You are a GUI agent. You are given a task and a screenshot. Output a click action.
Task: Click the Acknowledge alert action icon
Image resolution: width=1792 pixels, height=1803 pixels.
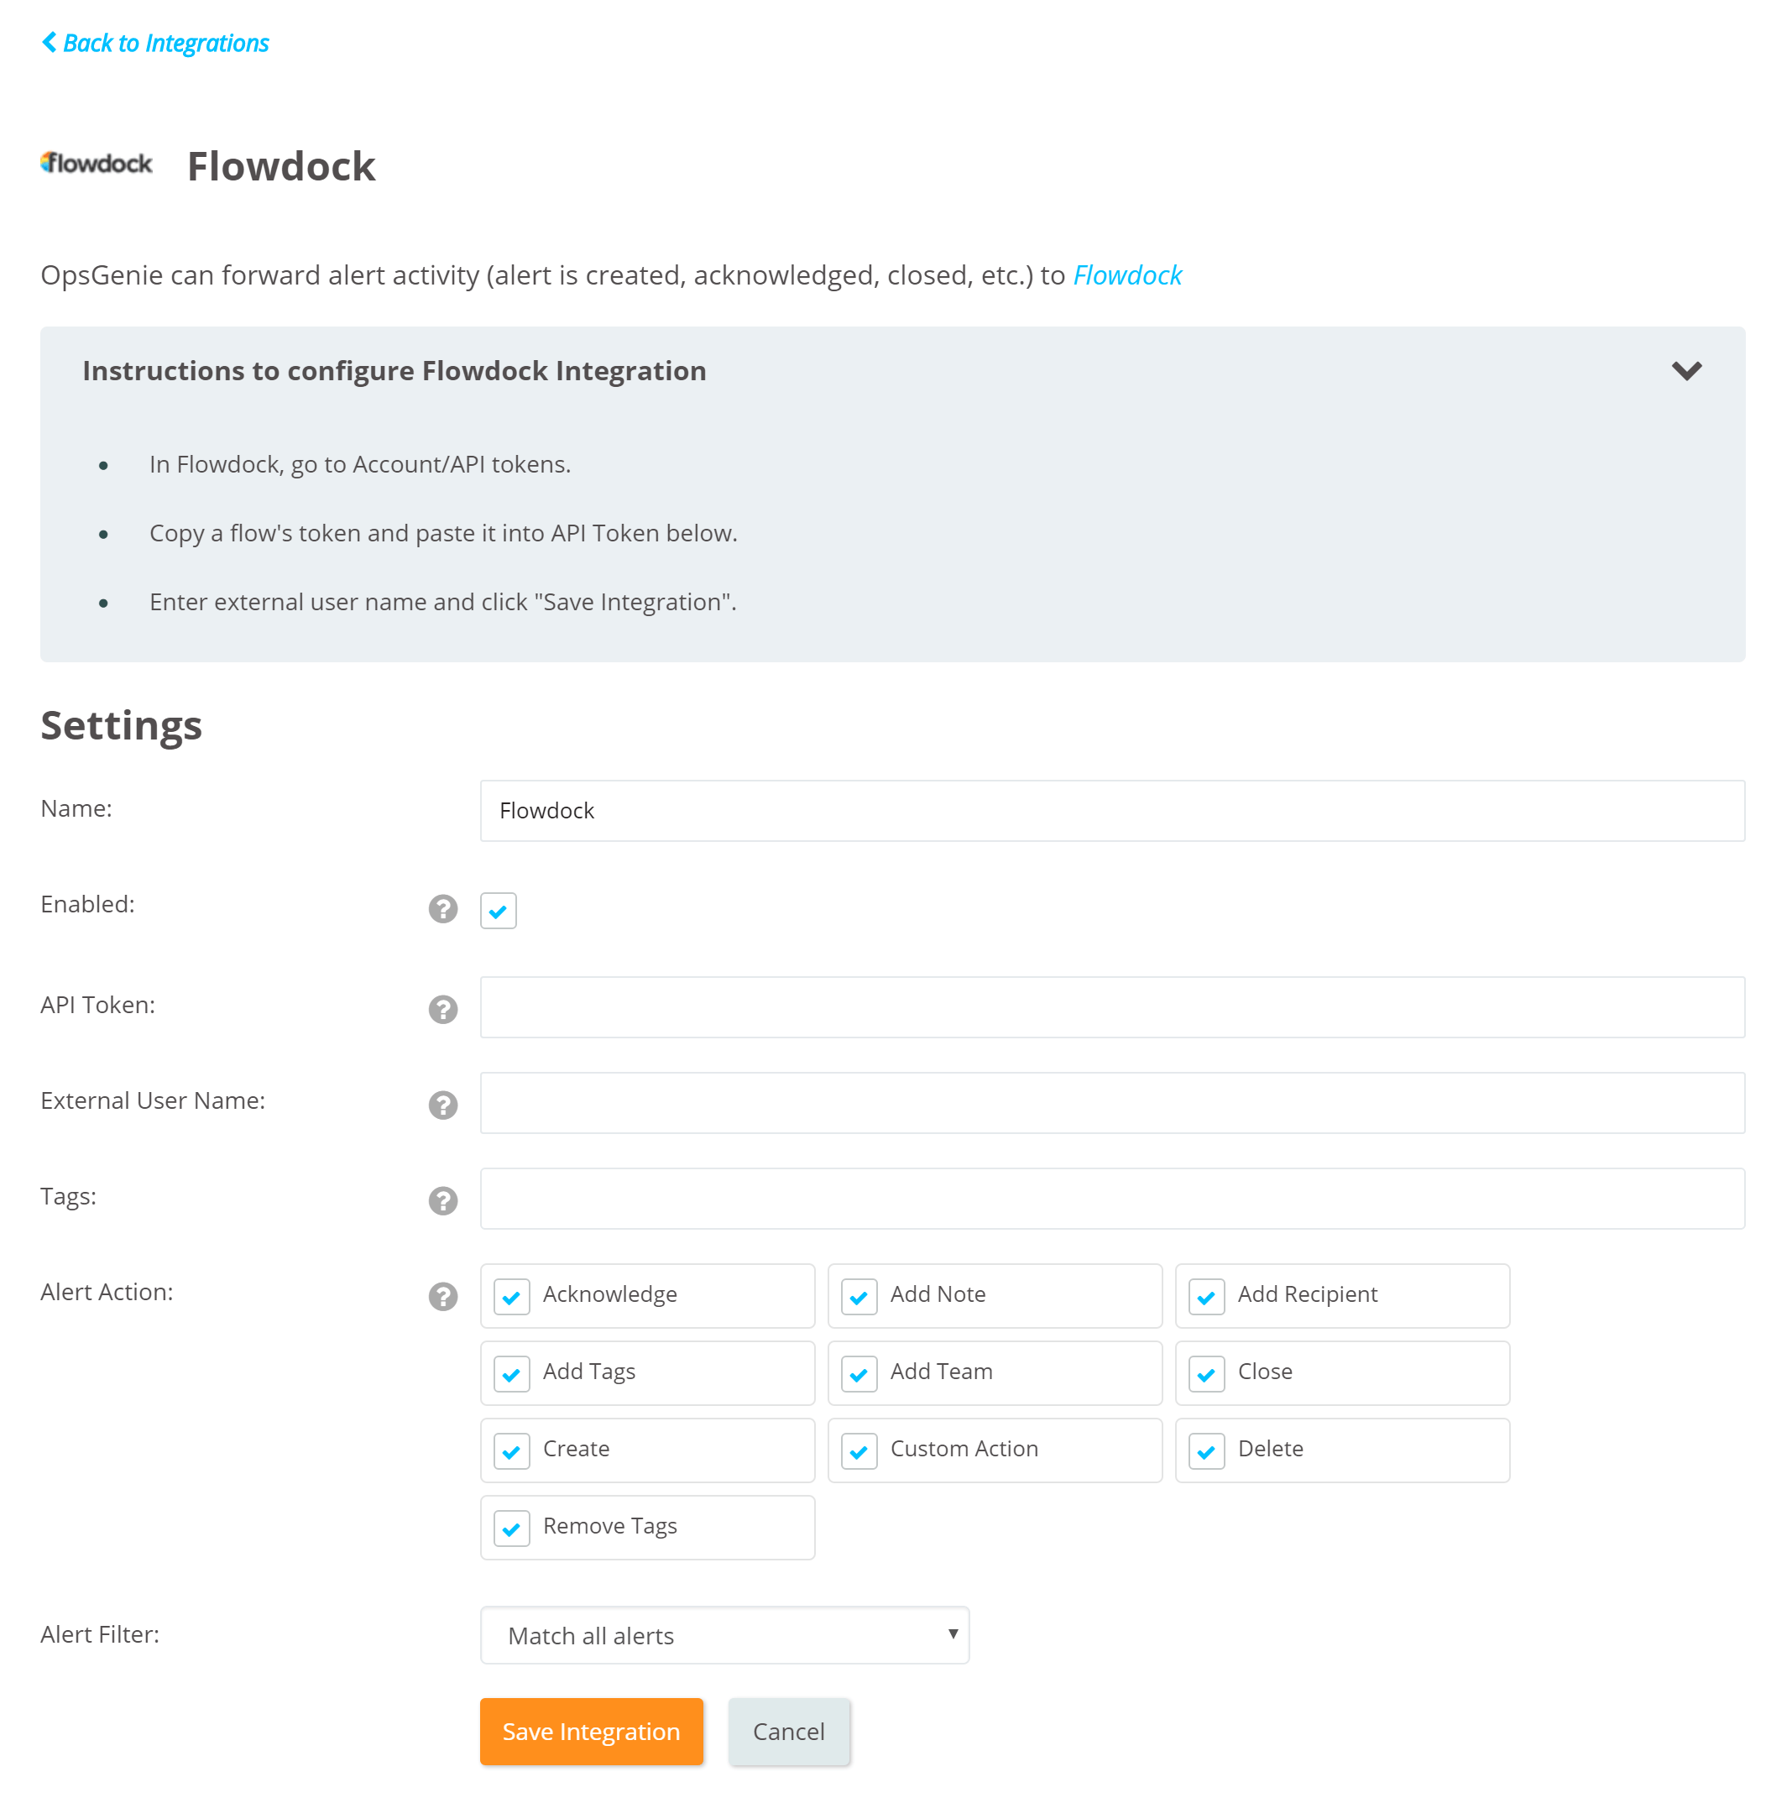[x=514, y=1296]
